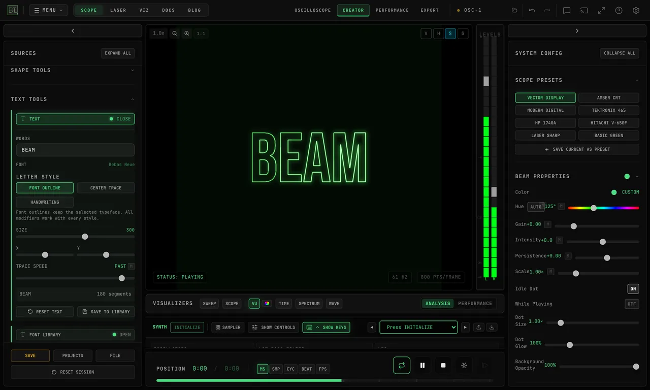This screenshot has height=390, width=650.
Task: Apply the Tektronix 465 scope preset
Action: coord(609,110)
